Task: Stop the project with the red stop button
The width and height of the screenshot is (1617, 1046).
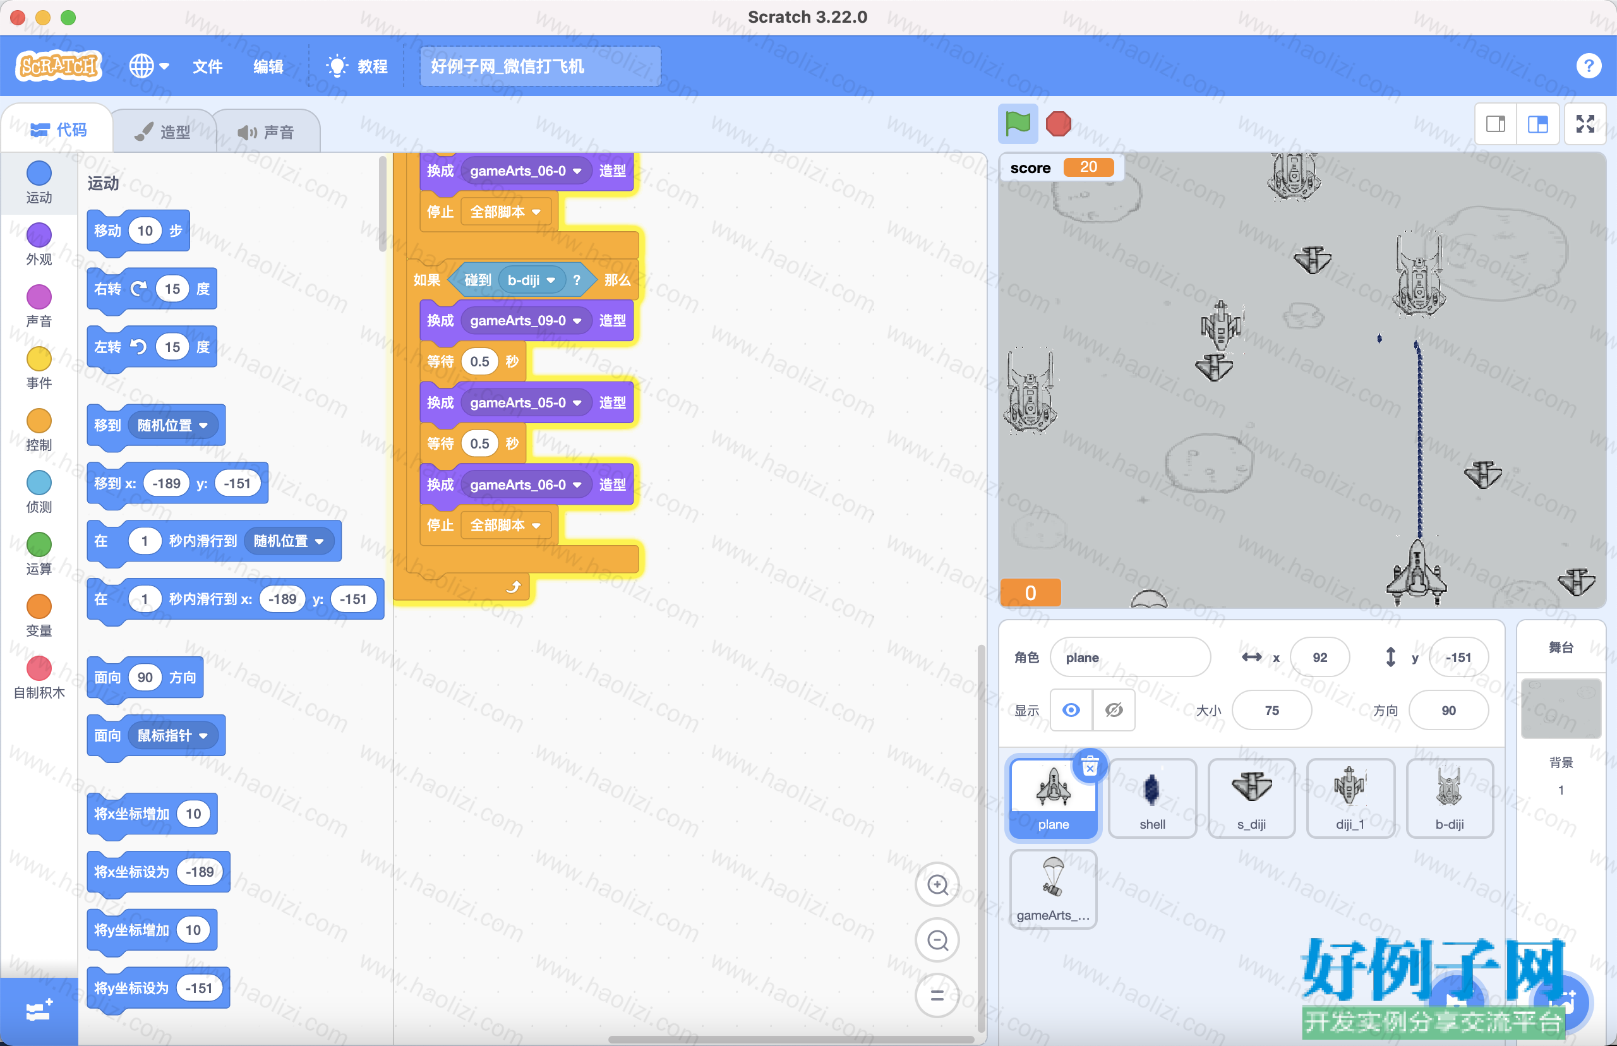Action: (x=1058, y=124)
